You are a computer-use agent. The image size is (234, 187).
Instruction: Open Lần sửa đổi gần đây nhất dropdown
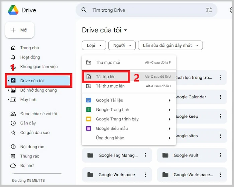(170, 45)
